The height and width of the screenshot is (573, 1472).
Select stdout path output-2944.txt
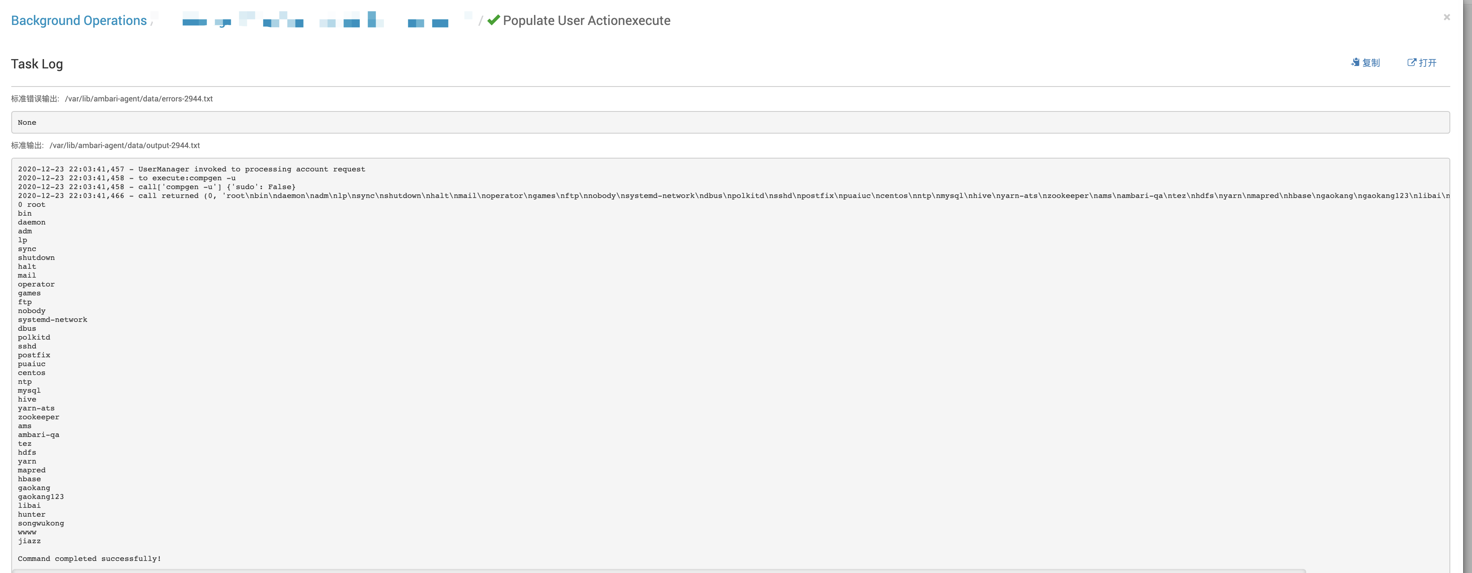pos(125,146)
